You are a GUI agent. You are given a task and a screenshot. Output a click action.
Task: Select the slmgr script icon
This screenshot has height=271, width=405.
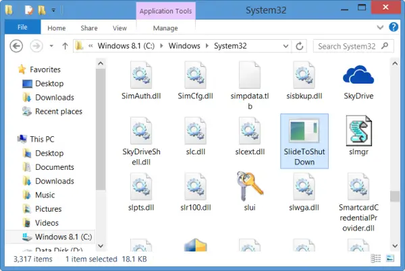click(x=359, y=131)
